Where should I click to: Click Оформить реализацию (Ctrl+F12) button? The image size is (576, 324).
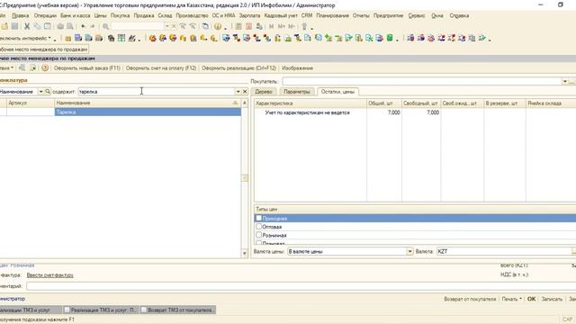[x=238, y=68]
